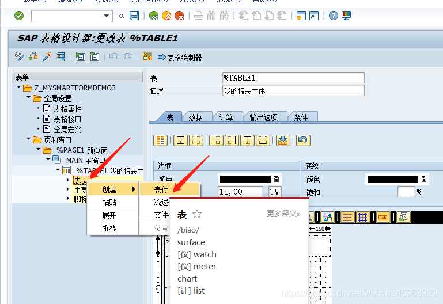Choose 折叠 in context menu
Screen dimensions: 443x304
(113, 228)
